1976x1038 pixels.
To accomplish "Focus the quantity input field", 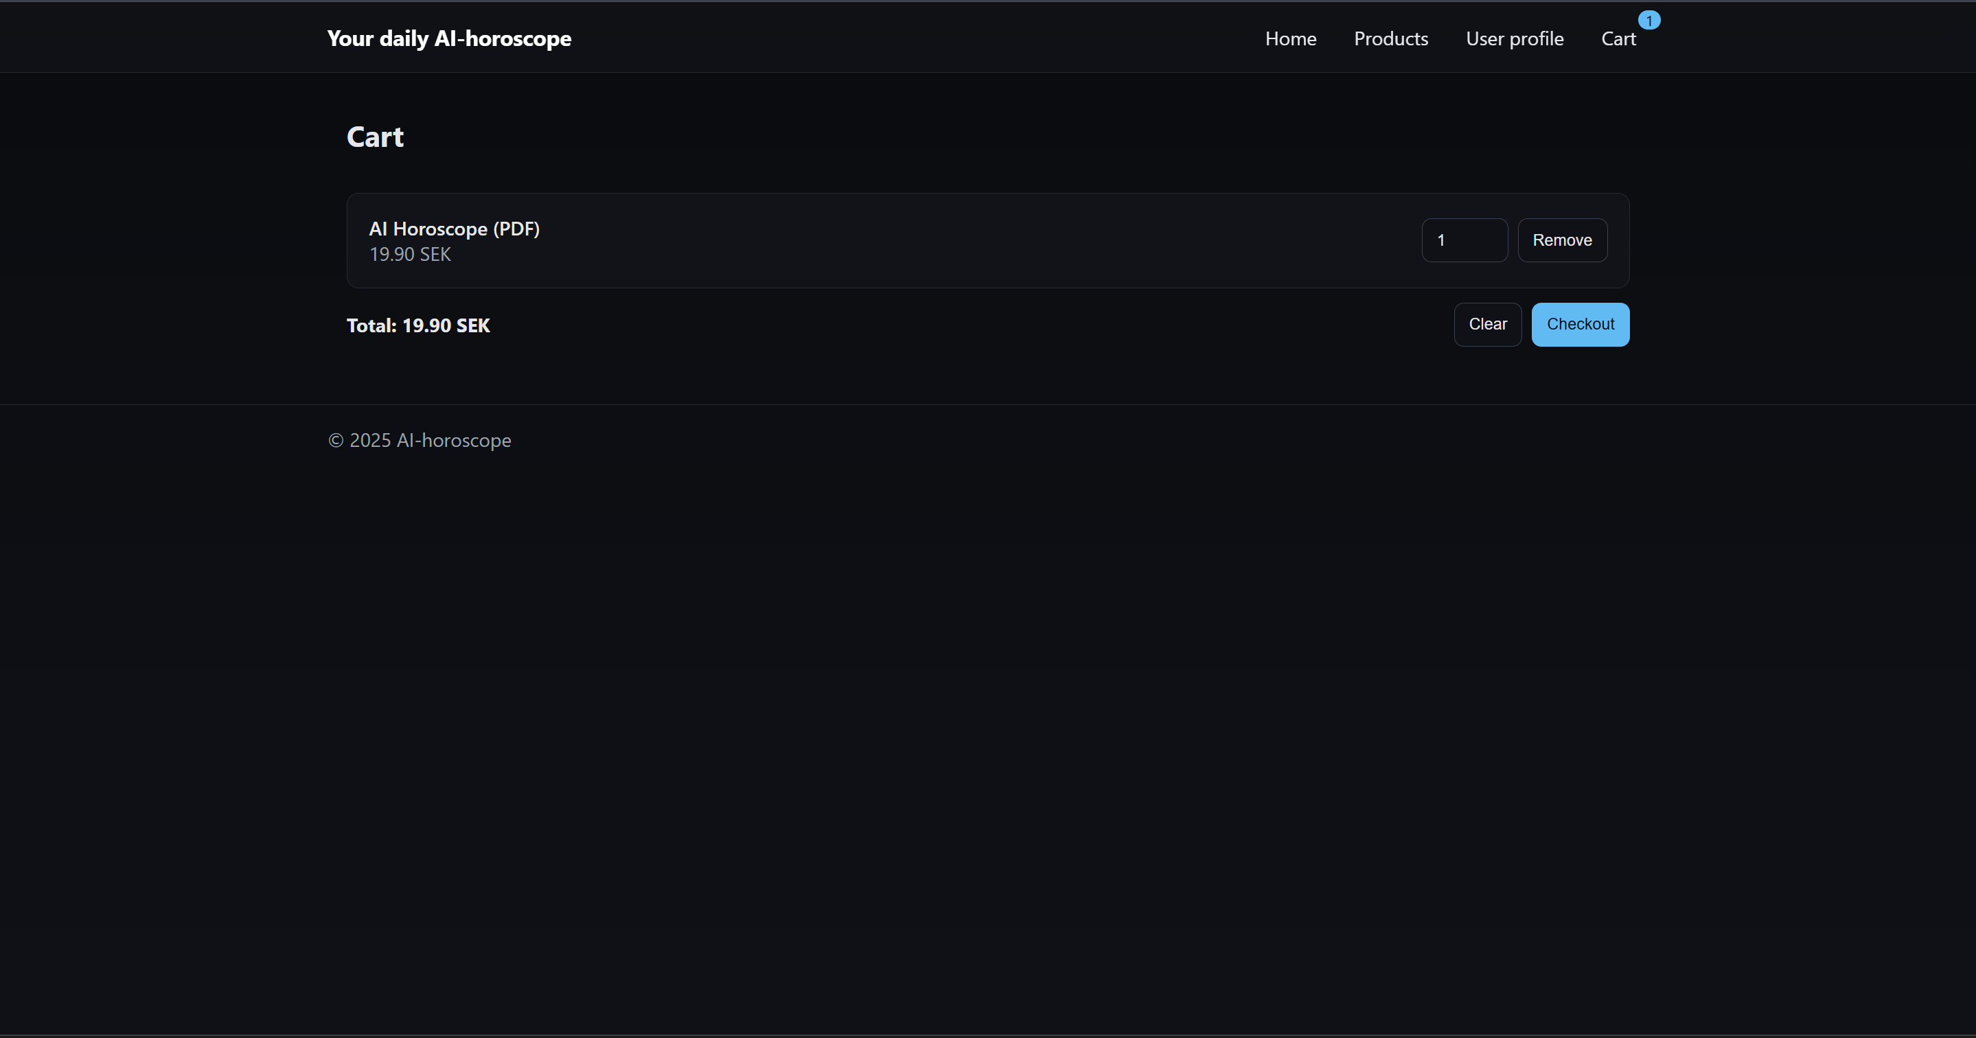I will 1464,240.
